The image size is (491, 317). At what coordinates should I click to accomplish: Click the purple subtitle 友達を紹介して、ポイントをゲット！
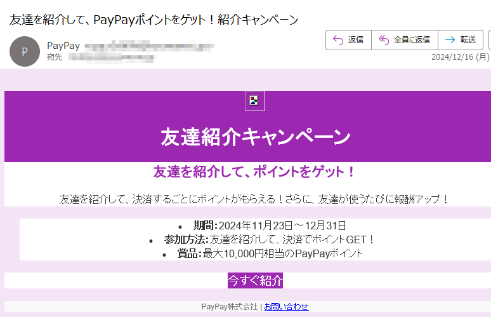(x=254, y=172)
